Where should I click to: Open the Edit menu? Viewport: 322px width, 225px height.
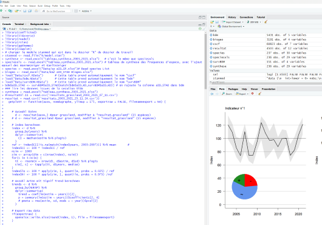[x=6, y=5]
